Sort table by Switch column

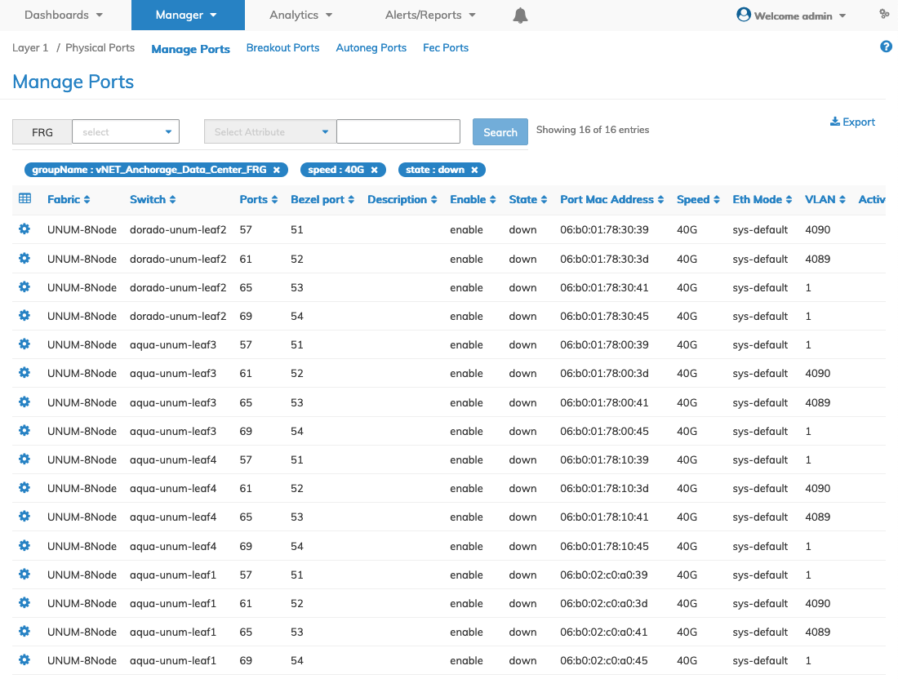153,199
